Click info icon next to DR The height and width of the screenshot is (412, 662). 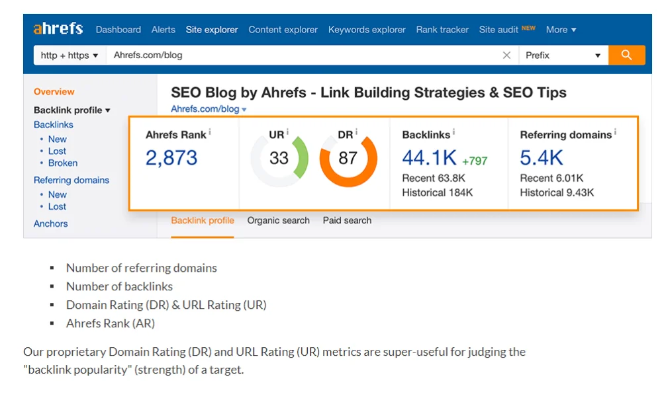[x=356, y=132]
